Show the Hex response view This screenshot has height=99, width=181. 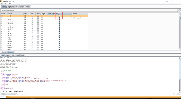pos(13,55)
